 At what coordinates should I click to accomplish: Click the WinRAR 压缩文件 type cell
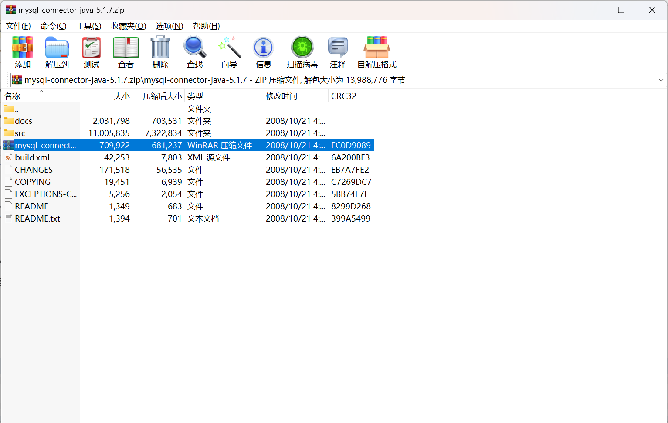(x=220, y=145)
